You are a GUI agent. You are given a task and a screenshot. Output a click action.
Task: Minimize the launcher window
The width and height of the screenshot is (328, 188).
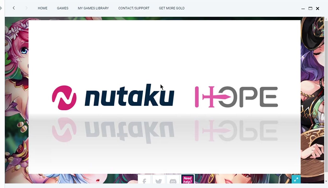[303, 8]
